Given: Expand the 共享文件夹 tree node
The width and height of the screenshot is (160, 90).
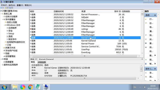Looking at the screenshot, I should pos(3,48).
